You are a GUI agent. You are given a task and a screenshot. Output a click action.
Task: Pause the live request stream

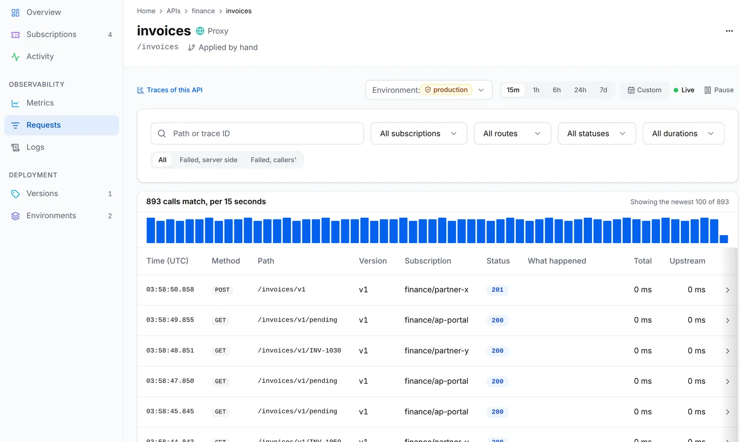point(719,90)
